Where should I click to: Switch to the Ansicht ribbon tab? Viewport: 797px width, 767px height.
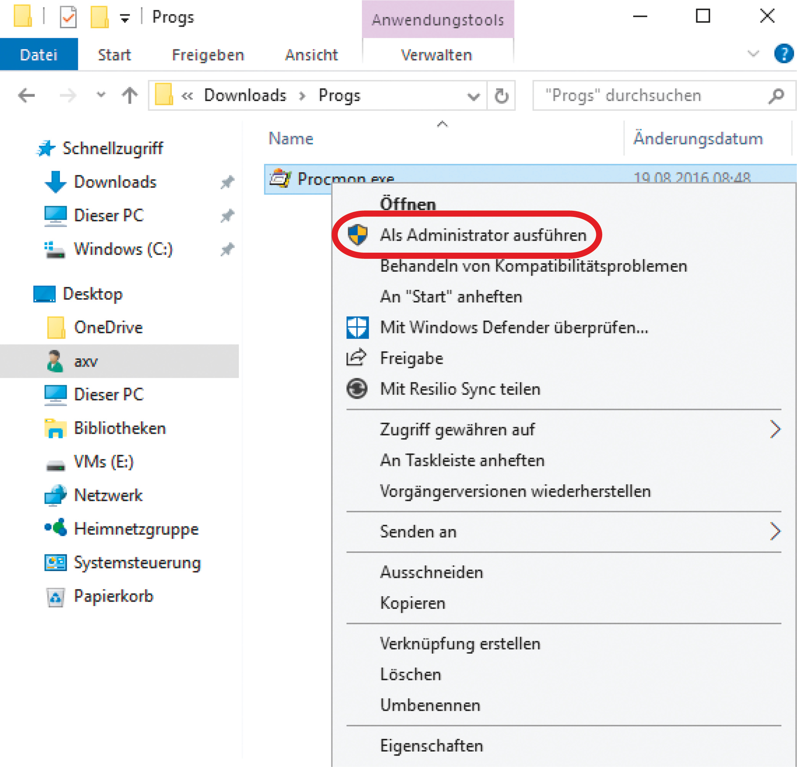click(x=311, y=55)
